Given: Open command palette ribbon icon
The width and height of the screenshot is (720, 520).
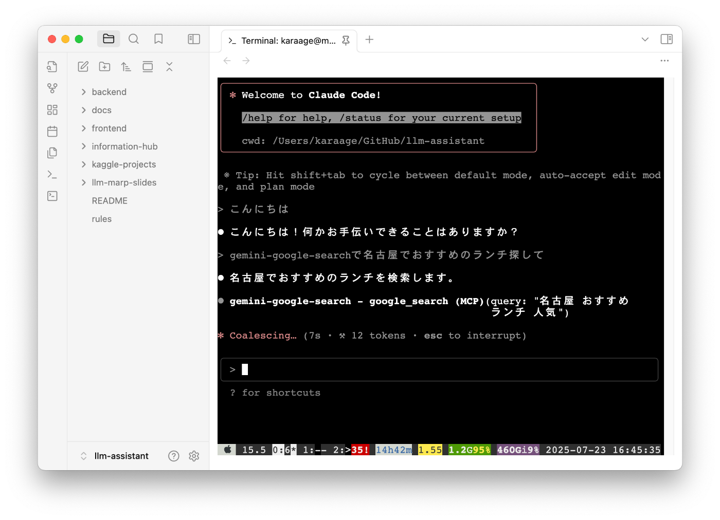Looking at the screenshot, I should tap(52, 174).
